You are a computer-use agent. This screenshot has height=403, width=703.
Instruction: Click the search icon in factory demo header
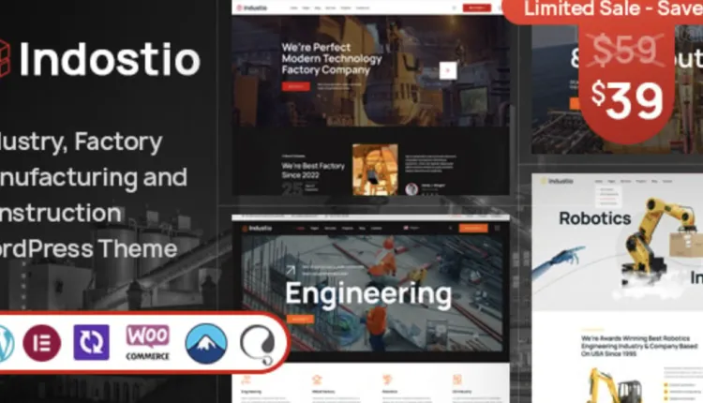[x=454, y=7]
